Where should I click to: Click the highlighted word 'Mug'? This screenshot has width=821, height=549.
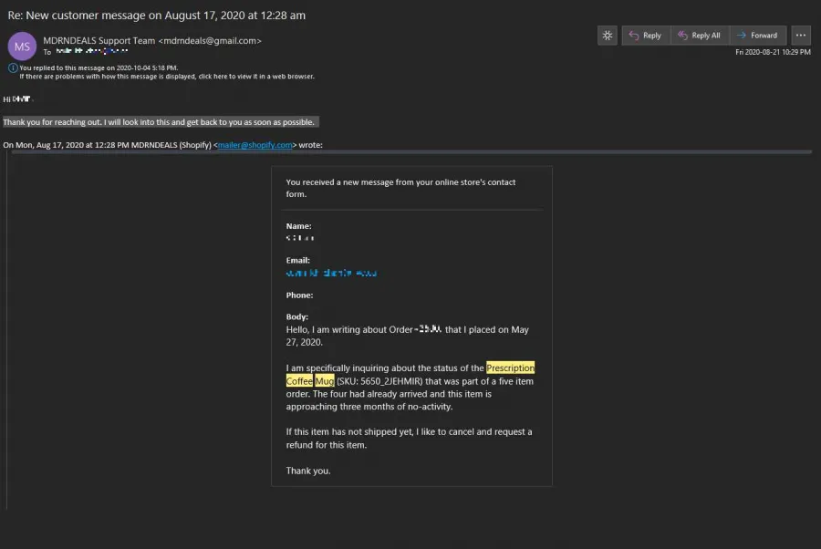325,381
